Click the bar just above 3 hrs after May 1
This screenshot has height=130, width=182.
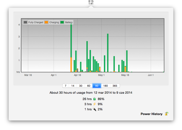(108, 53)
